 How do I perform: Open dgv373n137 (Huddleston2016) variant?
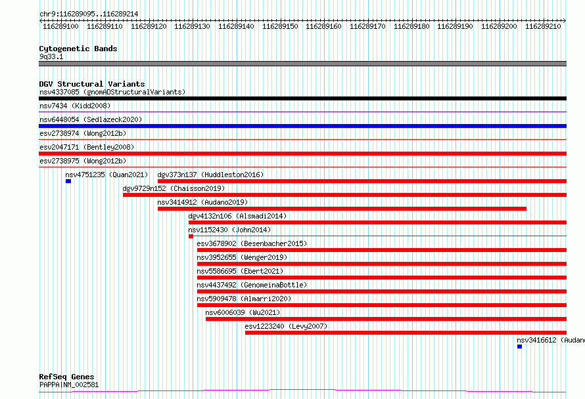(x=210, y=175)
